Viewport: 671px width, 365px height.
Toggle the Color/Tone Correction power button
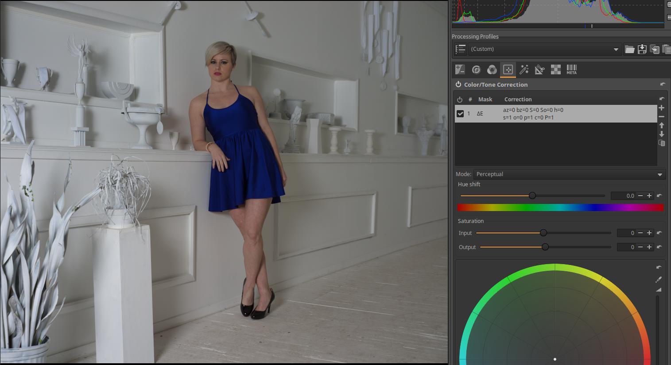458,85
